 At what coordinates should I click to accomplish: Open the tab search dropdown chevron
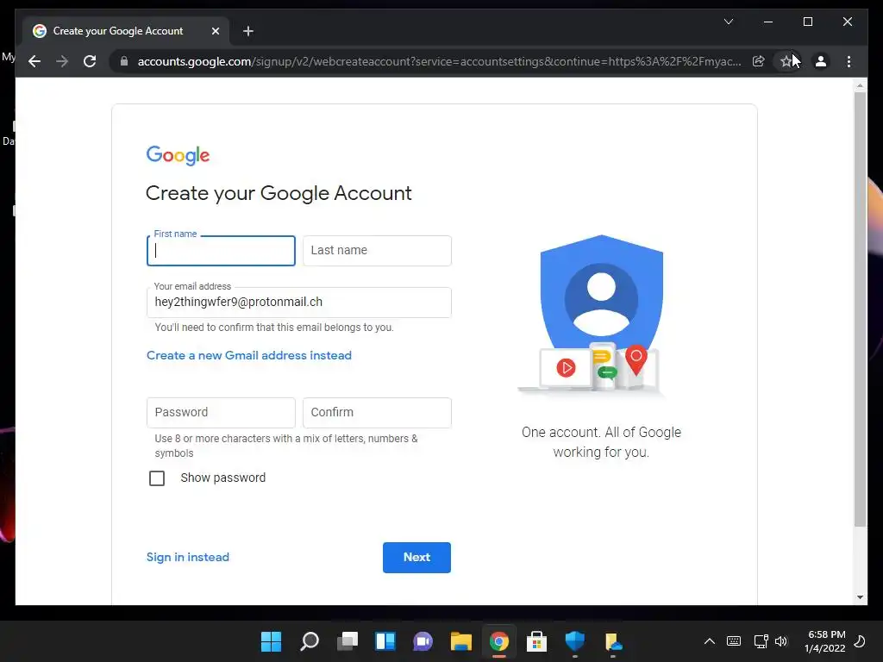[x=729, y=22]
